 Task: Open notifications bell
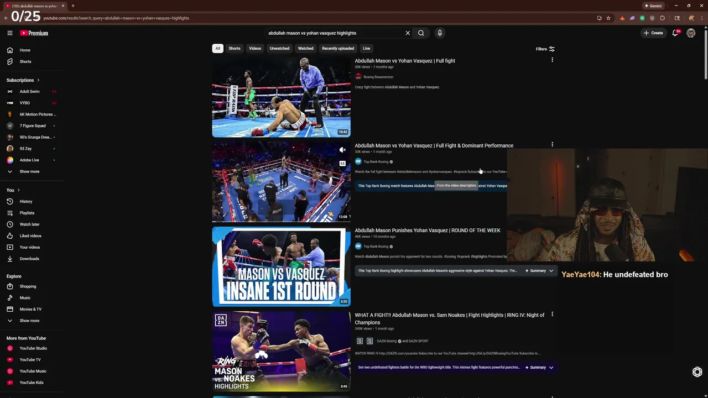675,33
